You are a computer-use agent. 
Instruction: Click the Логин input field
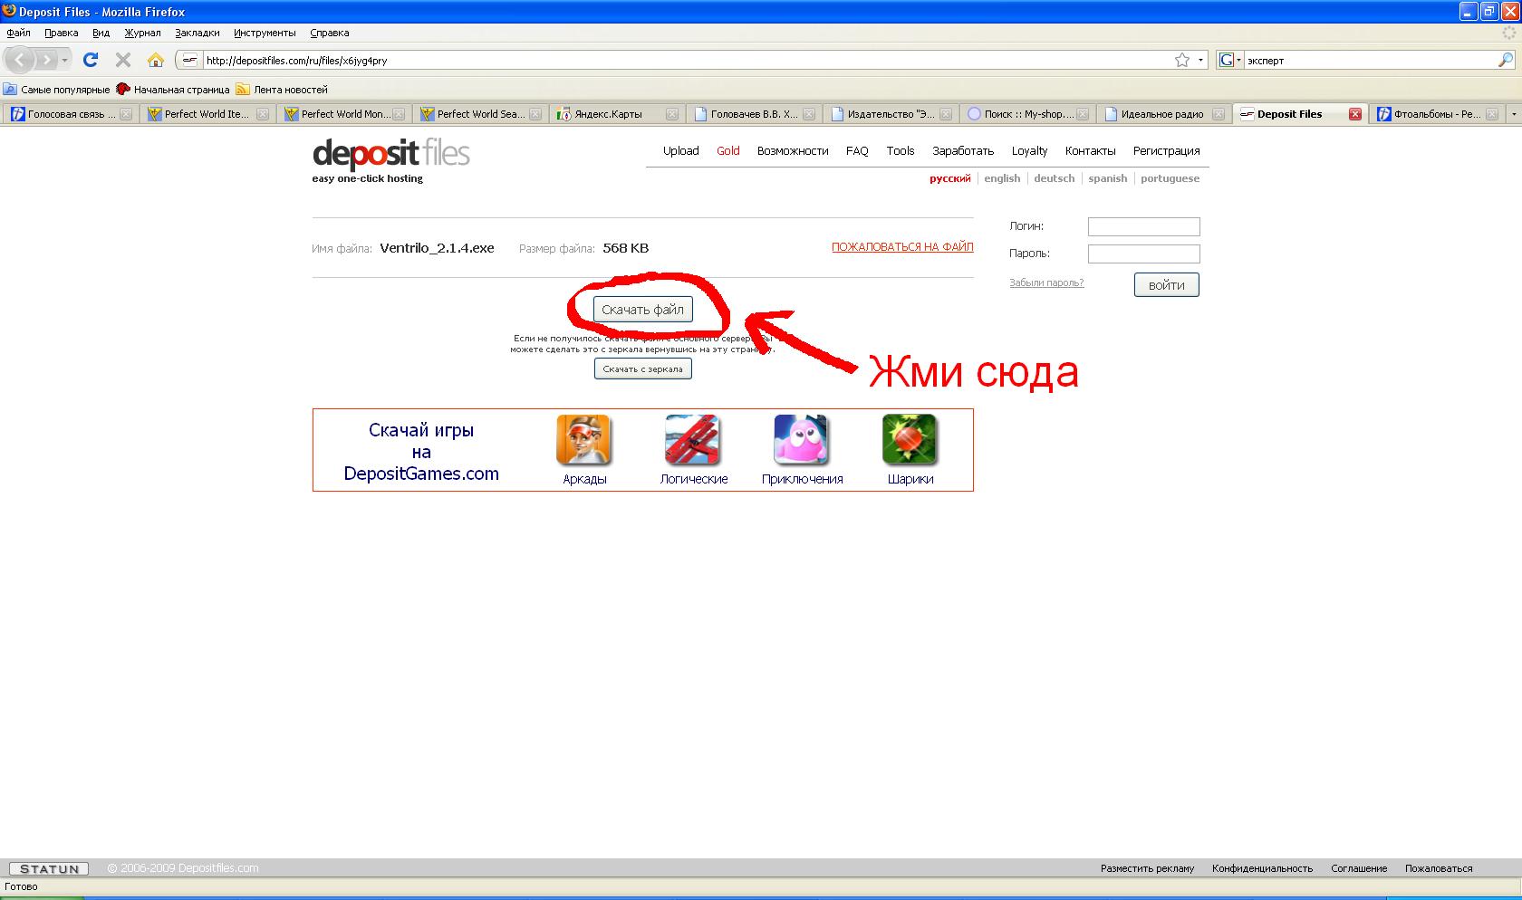click(1143, 226)
